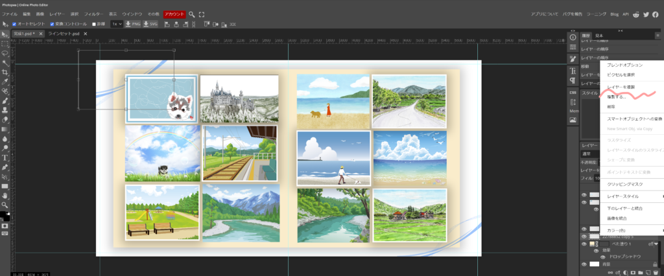Open the フィルター menu
This screenshot has width=664, height=276.
[93, 14]
